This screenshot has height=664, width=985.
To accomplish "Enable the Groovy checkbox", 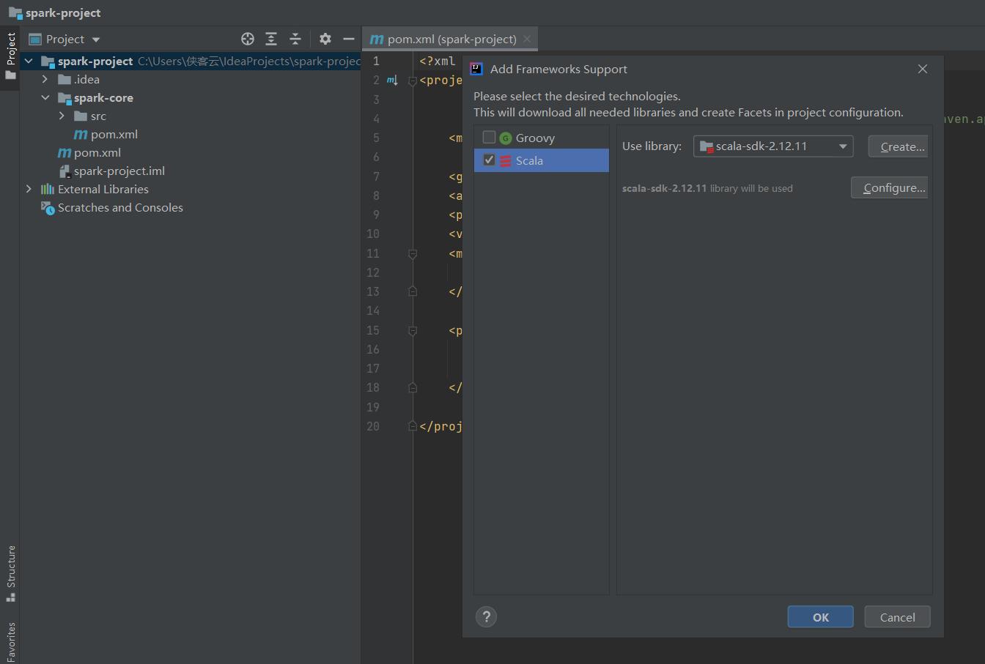I will click(489, 137).
